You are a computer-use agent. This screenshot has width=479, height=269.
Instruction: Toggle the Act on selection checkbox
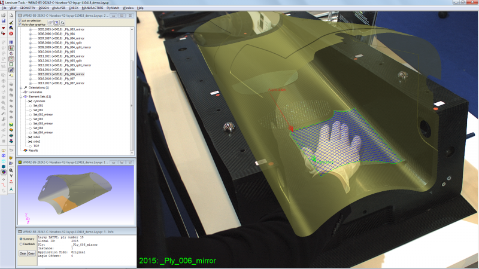20,20
